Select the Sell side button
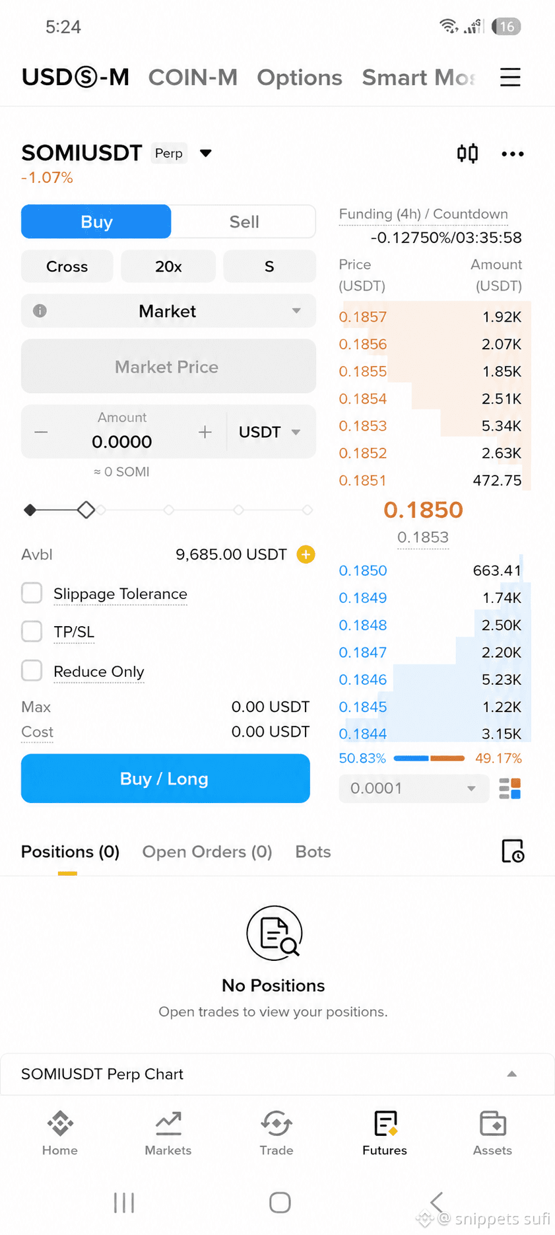The height and width of the screenshot is (1235, 555). pos(244,222)
